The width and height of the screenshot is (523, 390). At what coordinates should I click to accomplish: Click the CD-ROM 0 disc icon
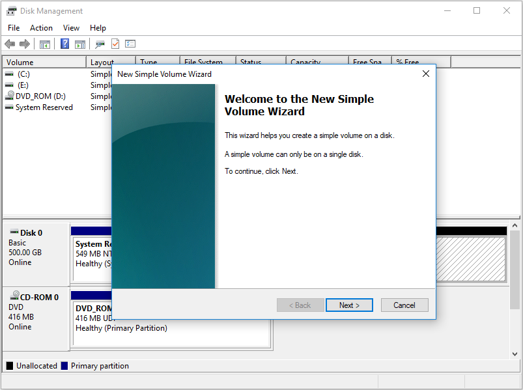click(15, 296)
